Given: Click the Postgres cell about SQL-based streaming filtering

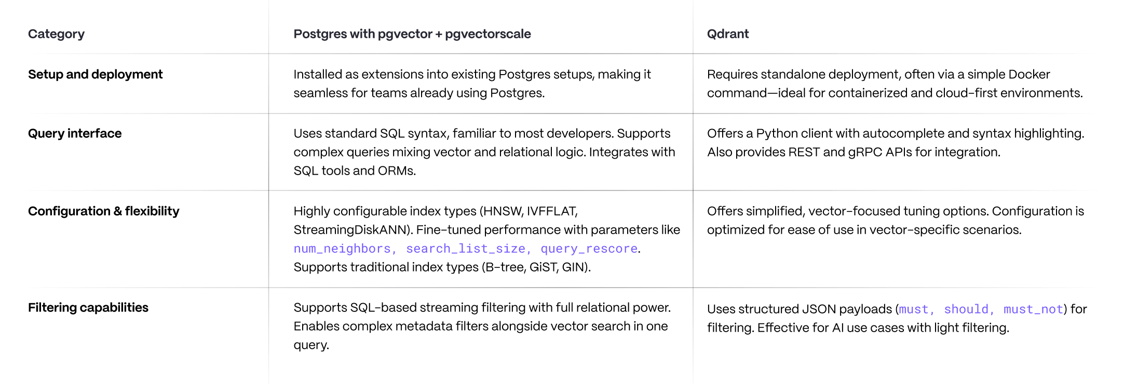Looking at the screenshot, I should click(x=481, y=326).
